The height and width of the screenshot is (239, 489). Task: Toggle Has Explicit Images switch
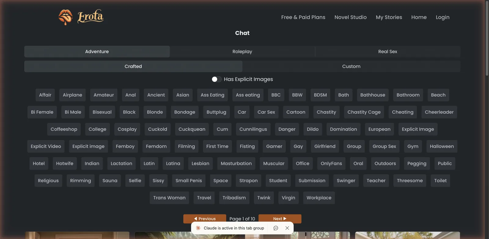[x=216, y=79]
